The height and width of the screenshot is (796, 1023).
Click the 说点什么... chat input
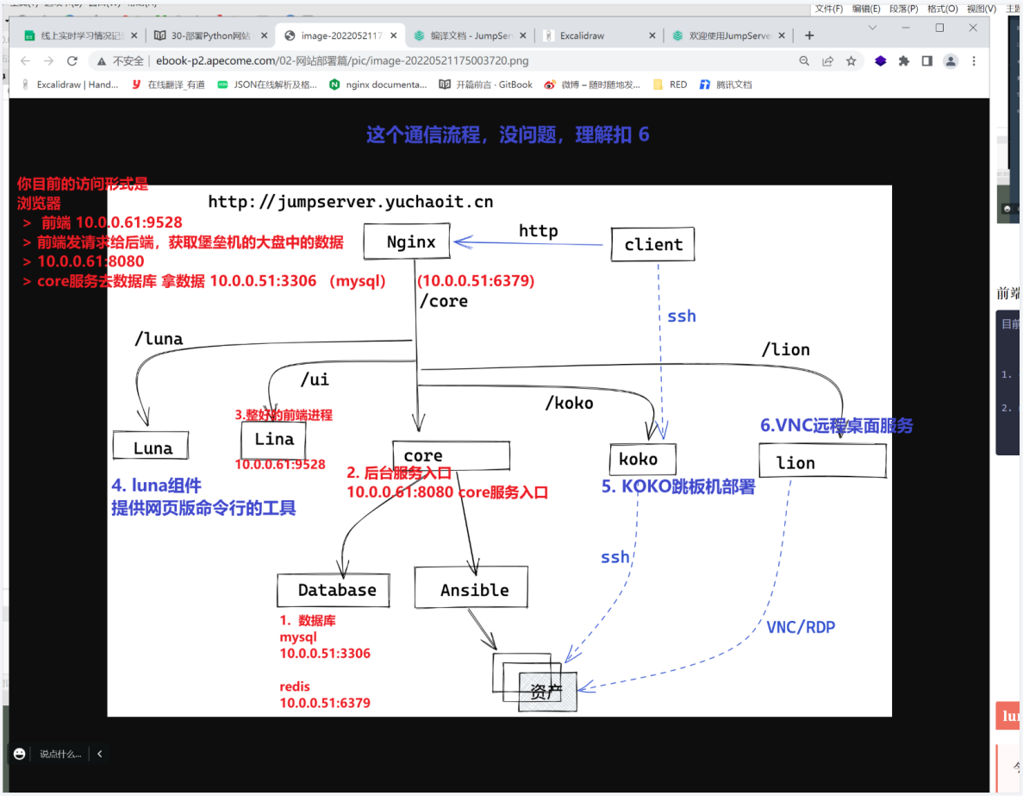tap(60, 755)
